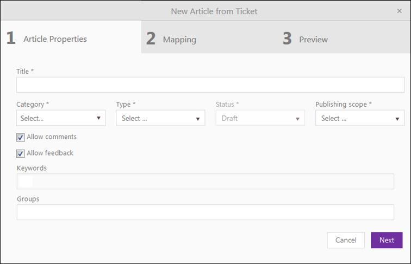Disable the Allow feedback checkbox
This screenshot has height=264, width=411.
pos(21,153)
